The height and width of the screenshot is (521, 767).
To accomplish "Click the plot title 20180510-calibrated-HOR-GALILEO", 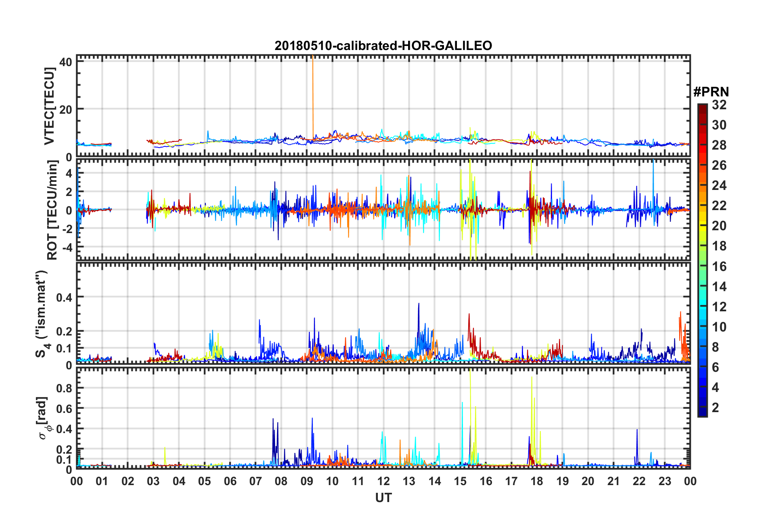I will point(383,46).
